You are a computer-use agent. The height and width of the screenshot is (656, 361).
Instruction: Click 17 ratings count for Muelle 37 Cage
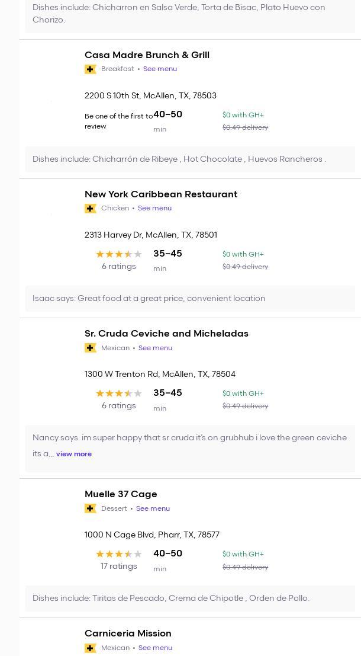click(119, 567)
